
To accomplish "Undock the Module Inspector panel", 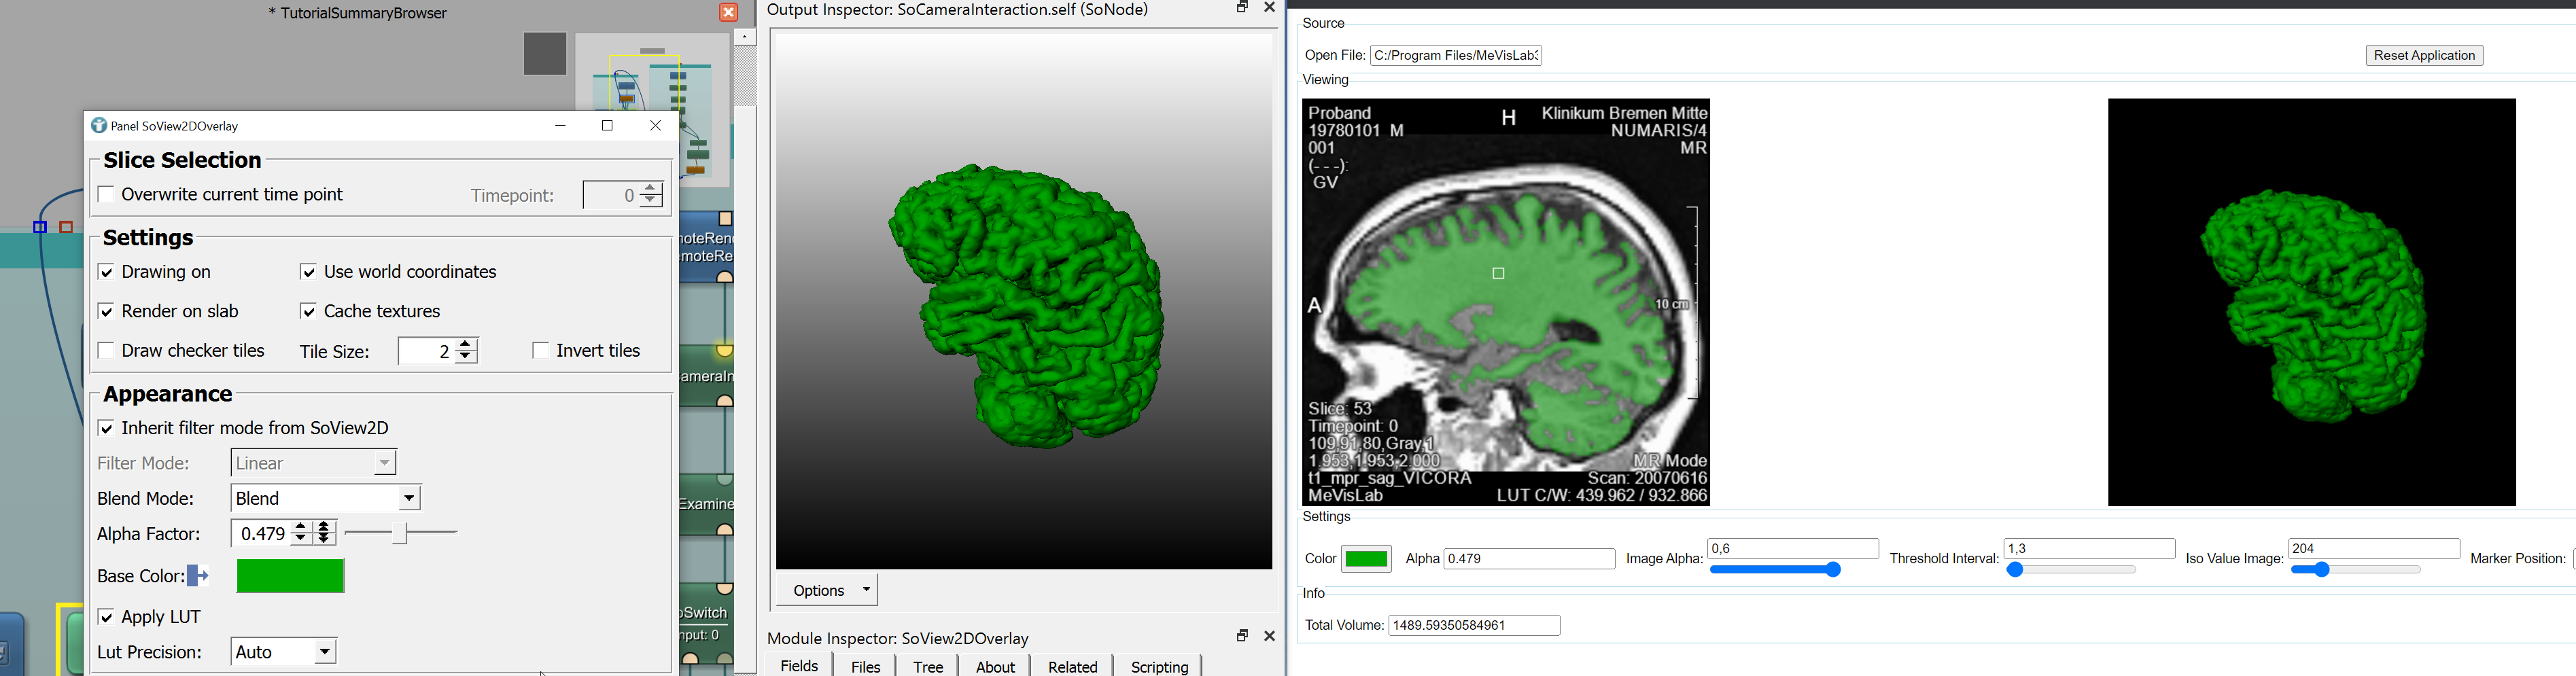I will point(1242,636).
